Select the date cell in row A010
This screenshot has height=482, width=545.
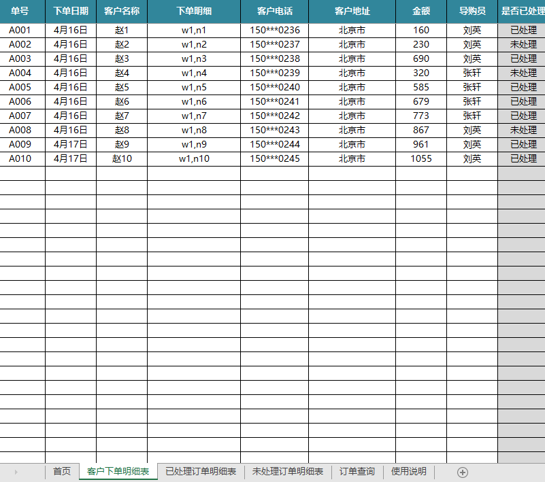pos(71,158)
